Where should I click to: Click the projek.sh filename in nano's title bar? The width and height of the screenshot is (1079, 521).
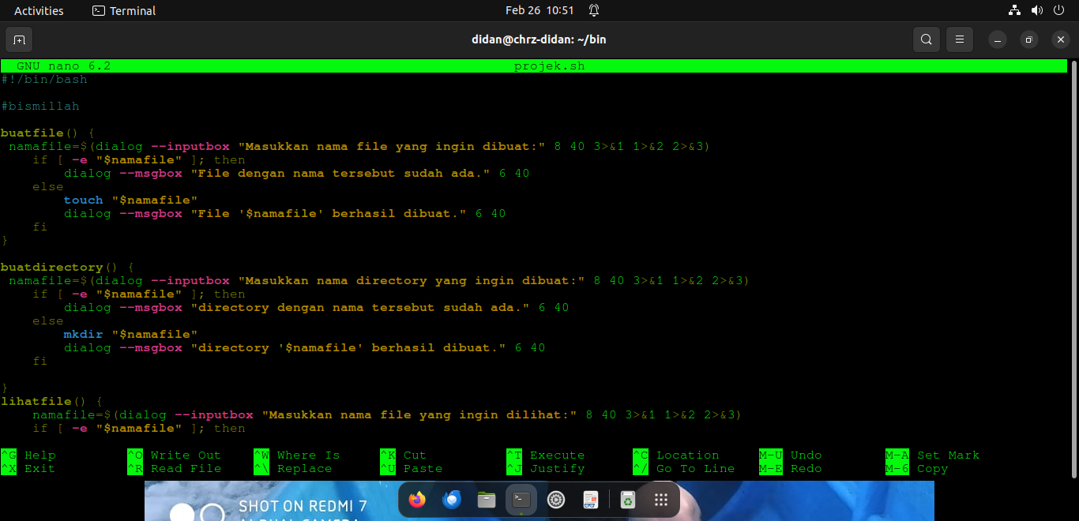(x=549, y=66)
